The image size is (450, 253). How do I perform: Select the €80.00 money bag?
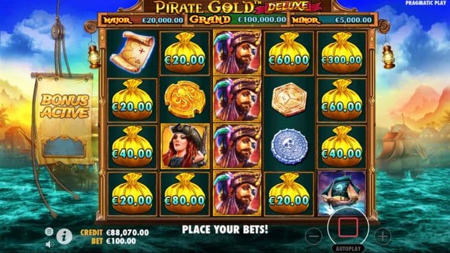(x=185, y=193)
